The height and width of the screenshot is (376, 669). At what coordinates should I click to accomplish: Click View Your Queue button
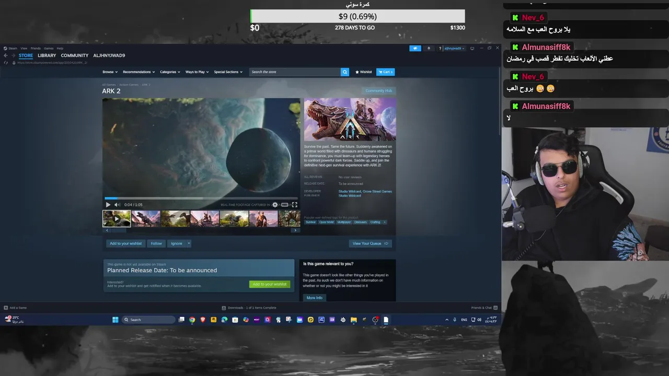(370, 243)
